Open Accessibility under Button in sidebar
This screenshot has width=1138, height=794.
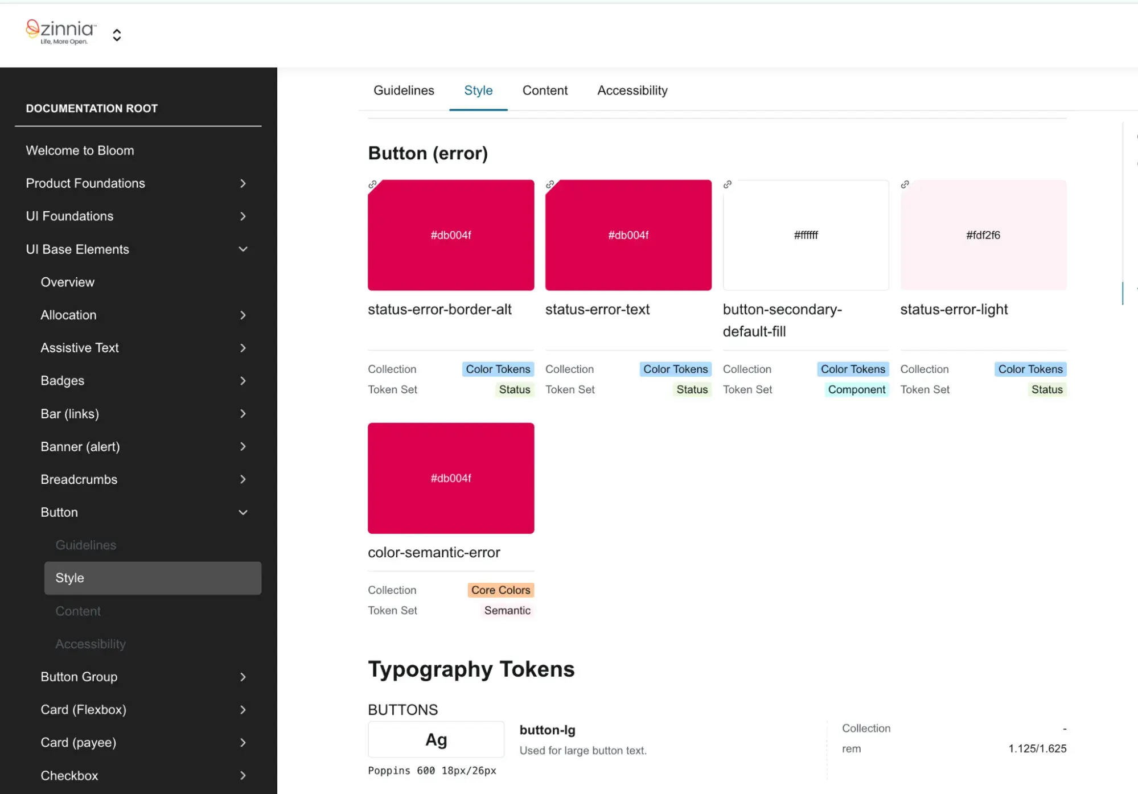91,644
